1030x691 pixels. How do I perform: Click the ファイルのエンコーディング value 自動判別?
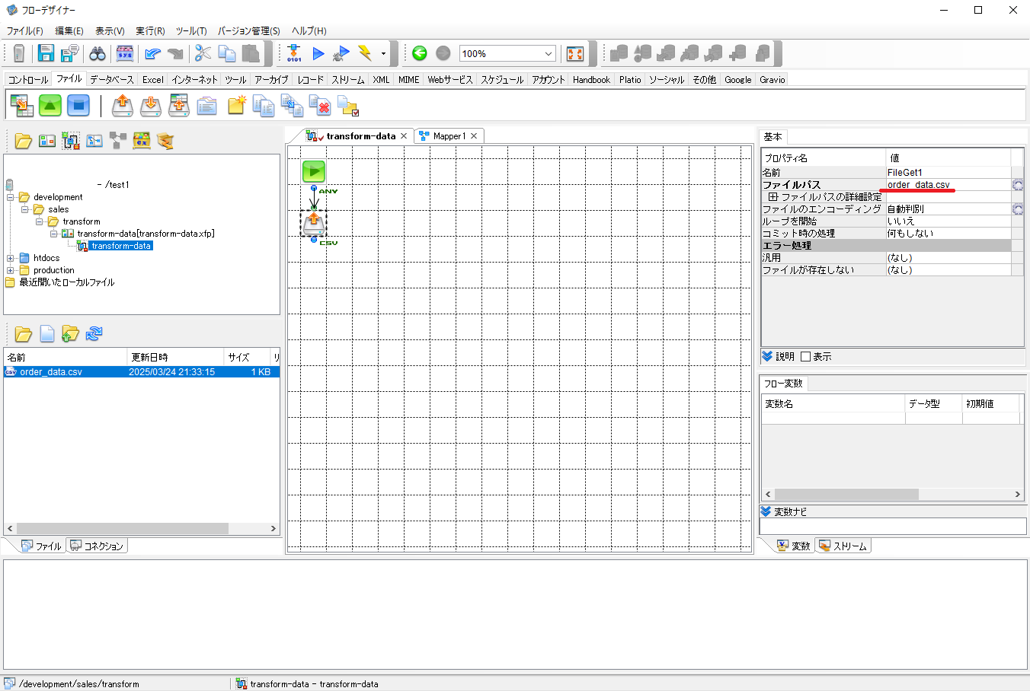(x=948, y=209)
